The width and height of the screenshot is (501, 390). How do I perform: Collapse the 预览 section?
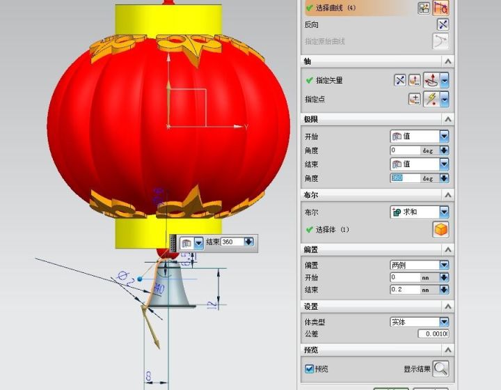(448, 350)
